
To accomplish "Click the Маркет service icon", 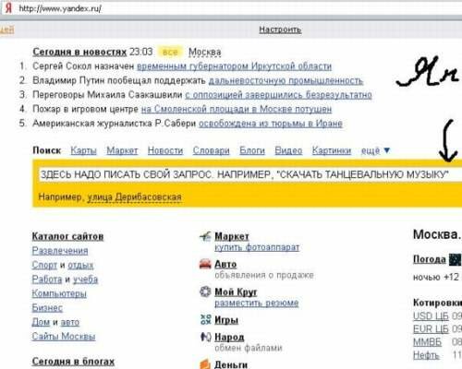I will 205,236.
